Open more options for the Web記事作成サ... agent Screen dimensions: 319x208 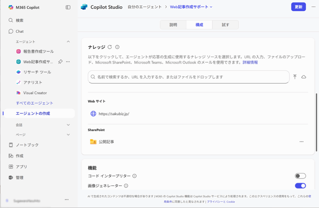pos(68,62)
